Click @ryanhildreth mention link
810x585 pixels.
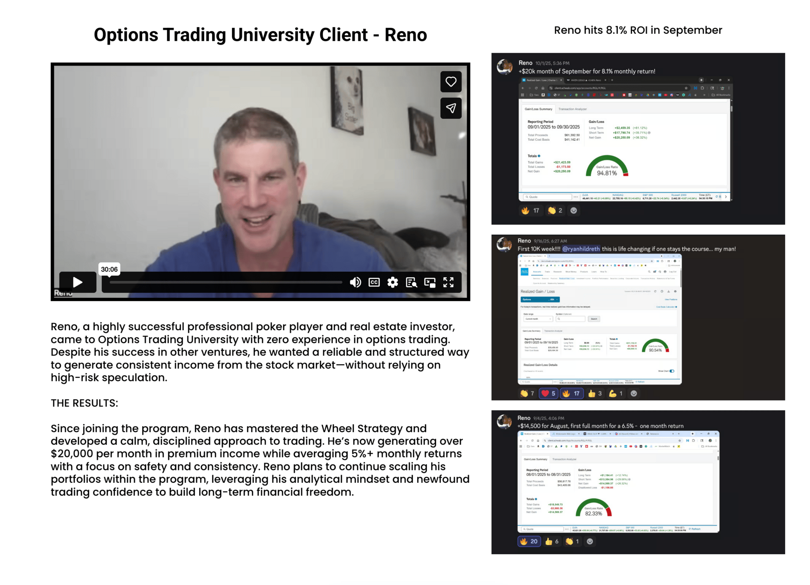580,249
